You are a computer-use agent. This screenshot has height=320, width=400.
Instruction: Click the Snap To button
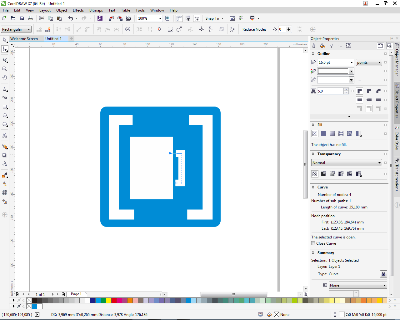pos(212,18)
